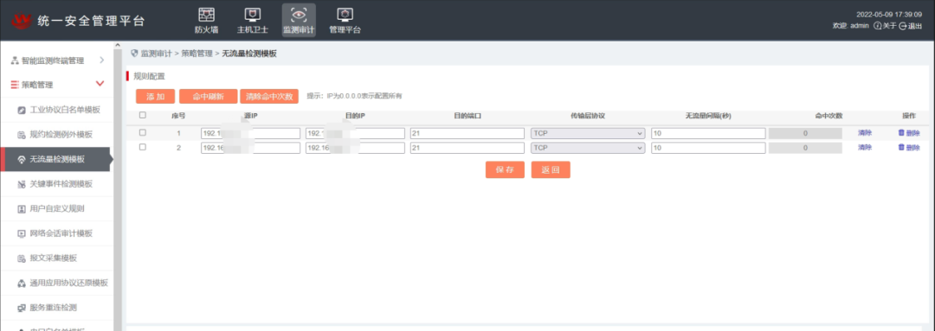Click the 规约检测例外模板 icon

[x=22, y=135]
